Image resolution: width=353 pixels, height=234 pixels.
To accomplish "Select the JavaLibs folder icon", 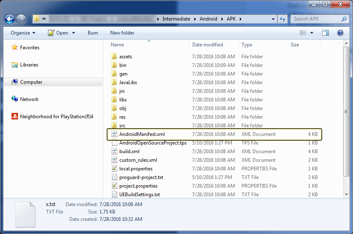I will (x=114, y=82).
